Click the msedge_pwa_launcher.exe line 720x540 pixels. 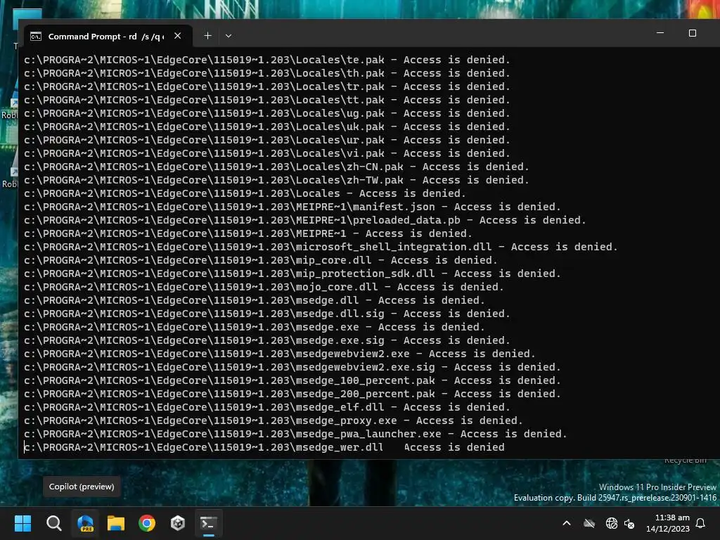[296, 434]
